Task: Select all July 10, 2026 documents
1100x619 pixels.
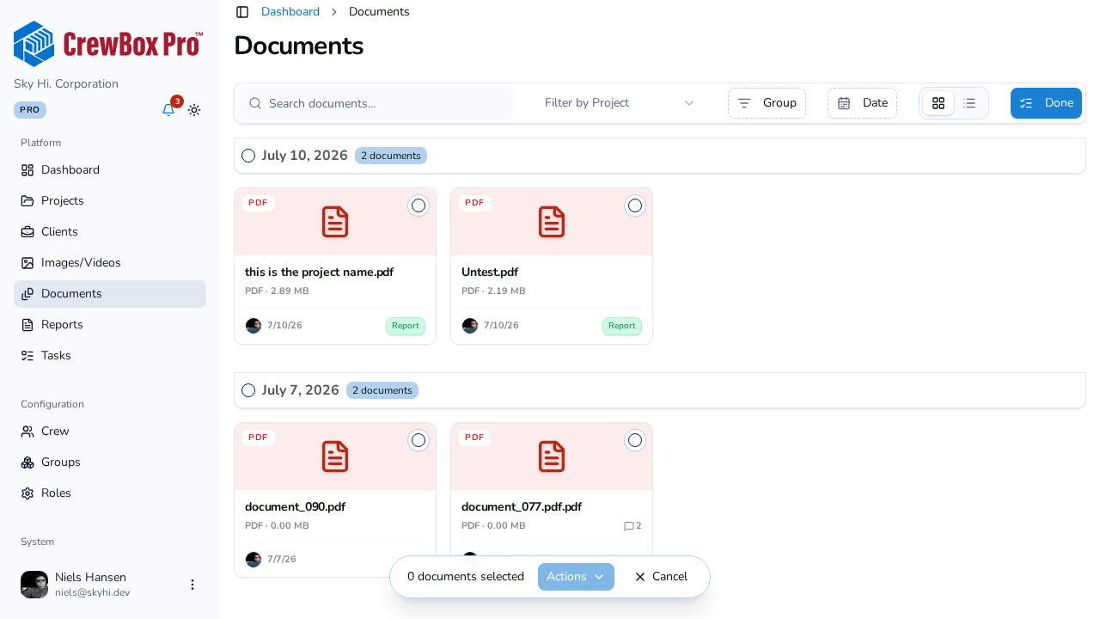Action: point(248,156)
